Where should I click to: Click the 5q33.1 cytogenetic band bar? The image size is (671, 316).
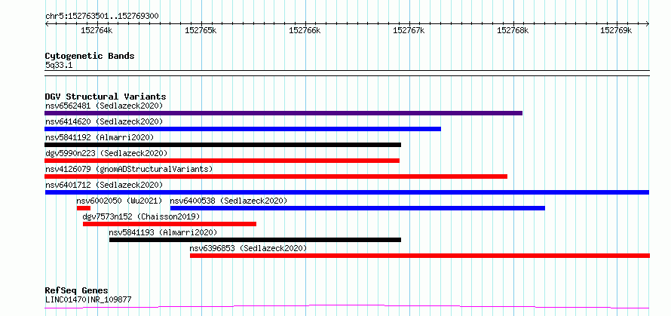347,73
